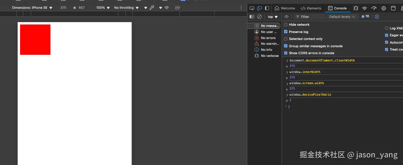Uncheck the Autocomplete checkbox

pyautogui.click(x=387, y=42)
